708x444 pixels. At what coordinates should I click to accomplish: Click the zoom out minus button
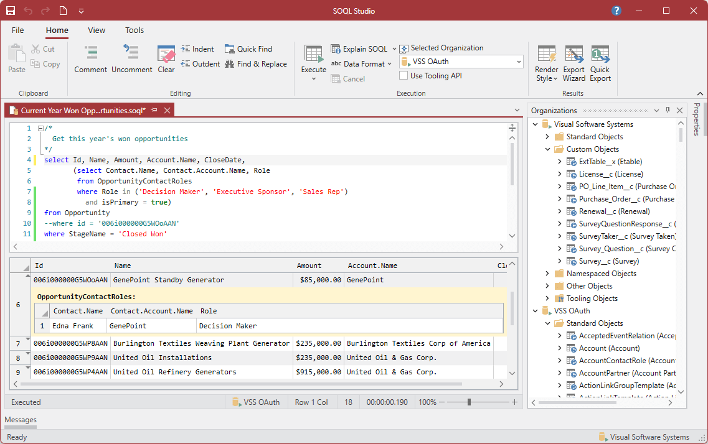441,402
